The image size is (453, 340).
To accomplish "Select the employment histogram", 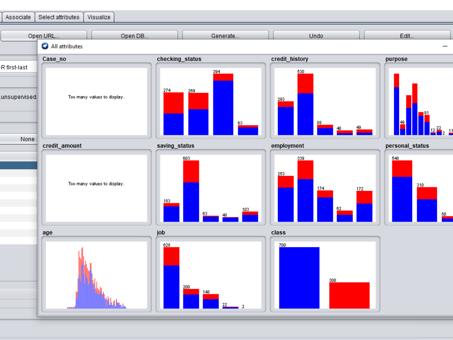I will pyautogui.click(x=325, y=188).
